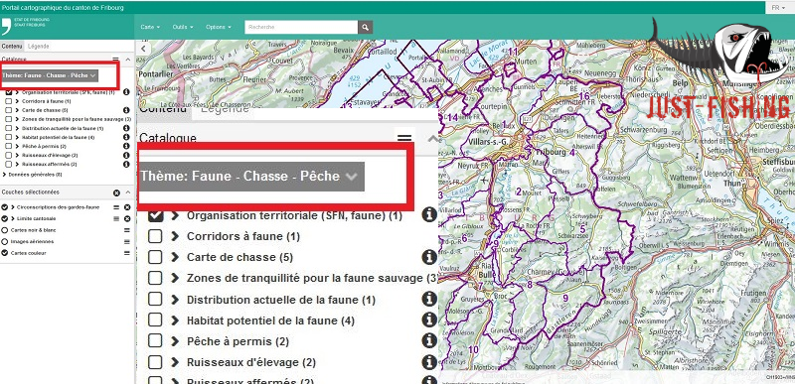Switch to the Contenu tab
This screenshot has height=384, width=795.
[12, 46]
